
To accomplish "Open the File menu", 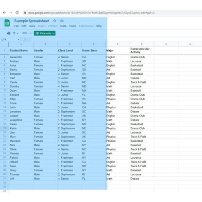I will click(x=17, y=26).
